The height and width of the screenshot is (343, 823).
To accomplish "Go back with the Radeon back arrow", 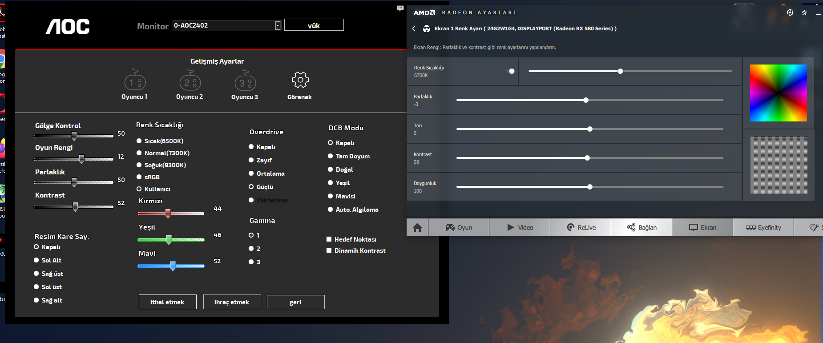I will click(x=414, y=28).
